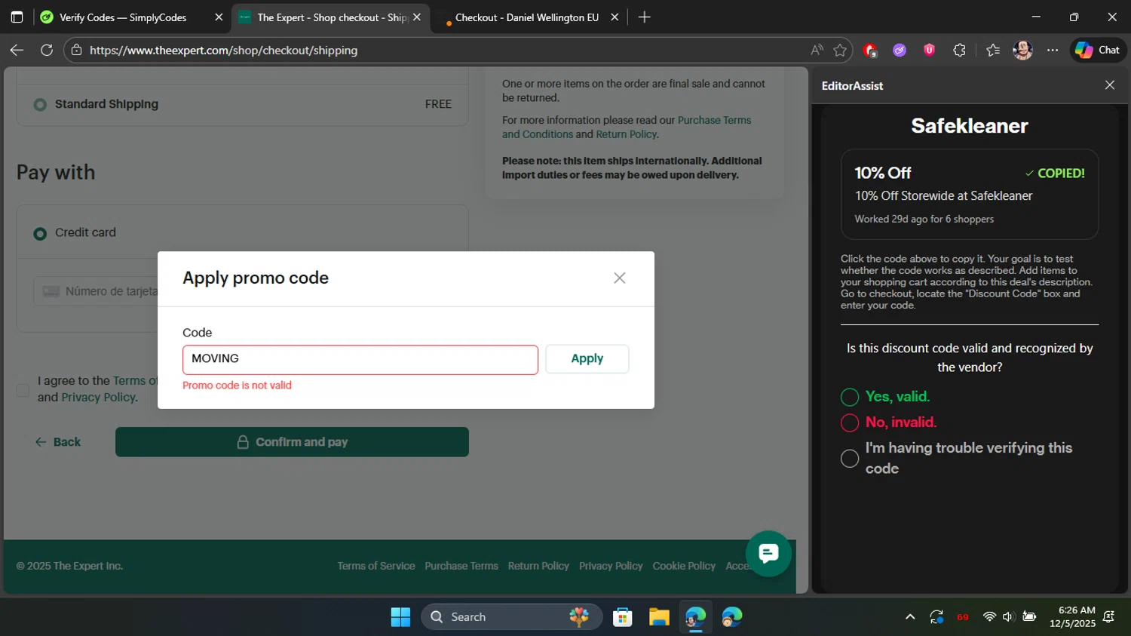Image resolution: width=1131 pixels, height=636 pixels.
Task: Open Read aloud icon in address bar
Action: 817,51
